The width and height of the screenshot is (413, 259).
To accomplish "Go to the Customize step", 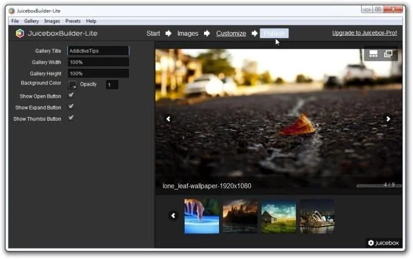I will click(231, 33).
